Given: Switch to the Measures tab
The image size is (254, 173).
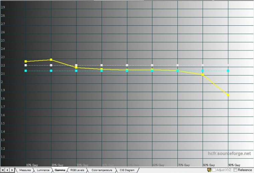Looking at the screenshot, I should 25,170.
